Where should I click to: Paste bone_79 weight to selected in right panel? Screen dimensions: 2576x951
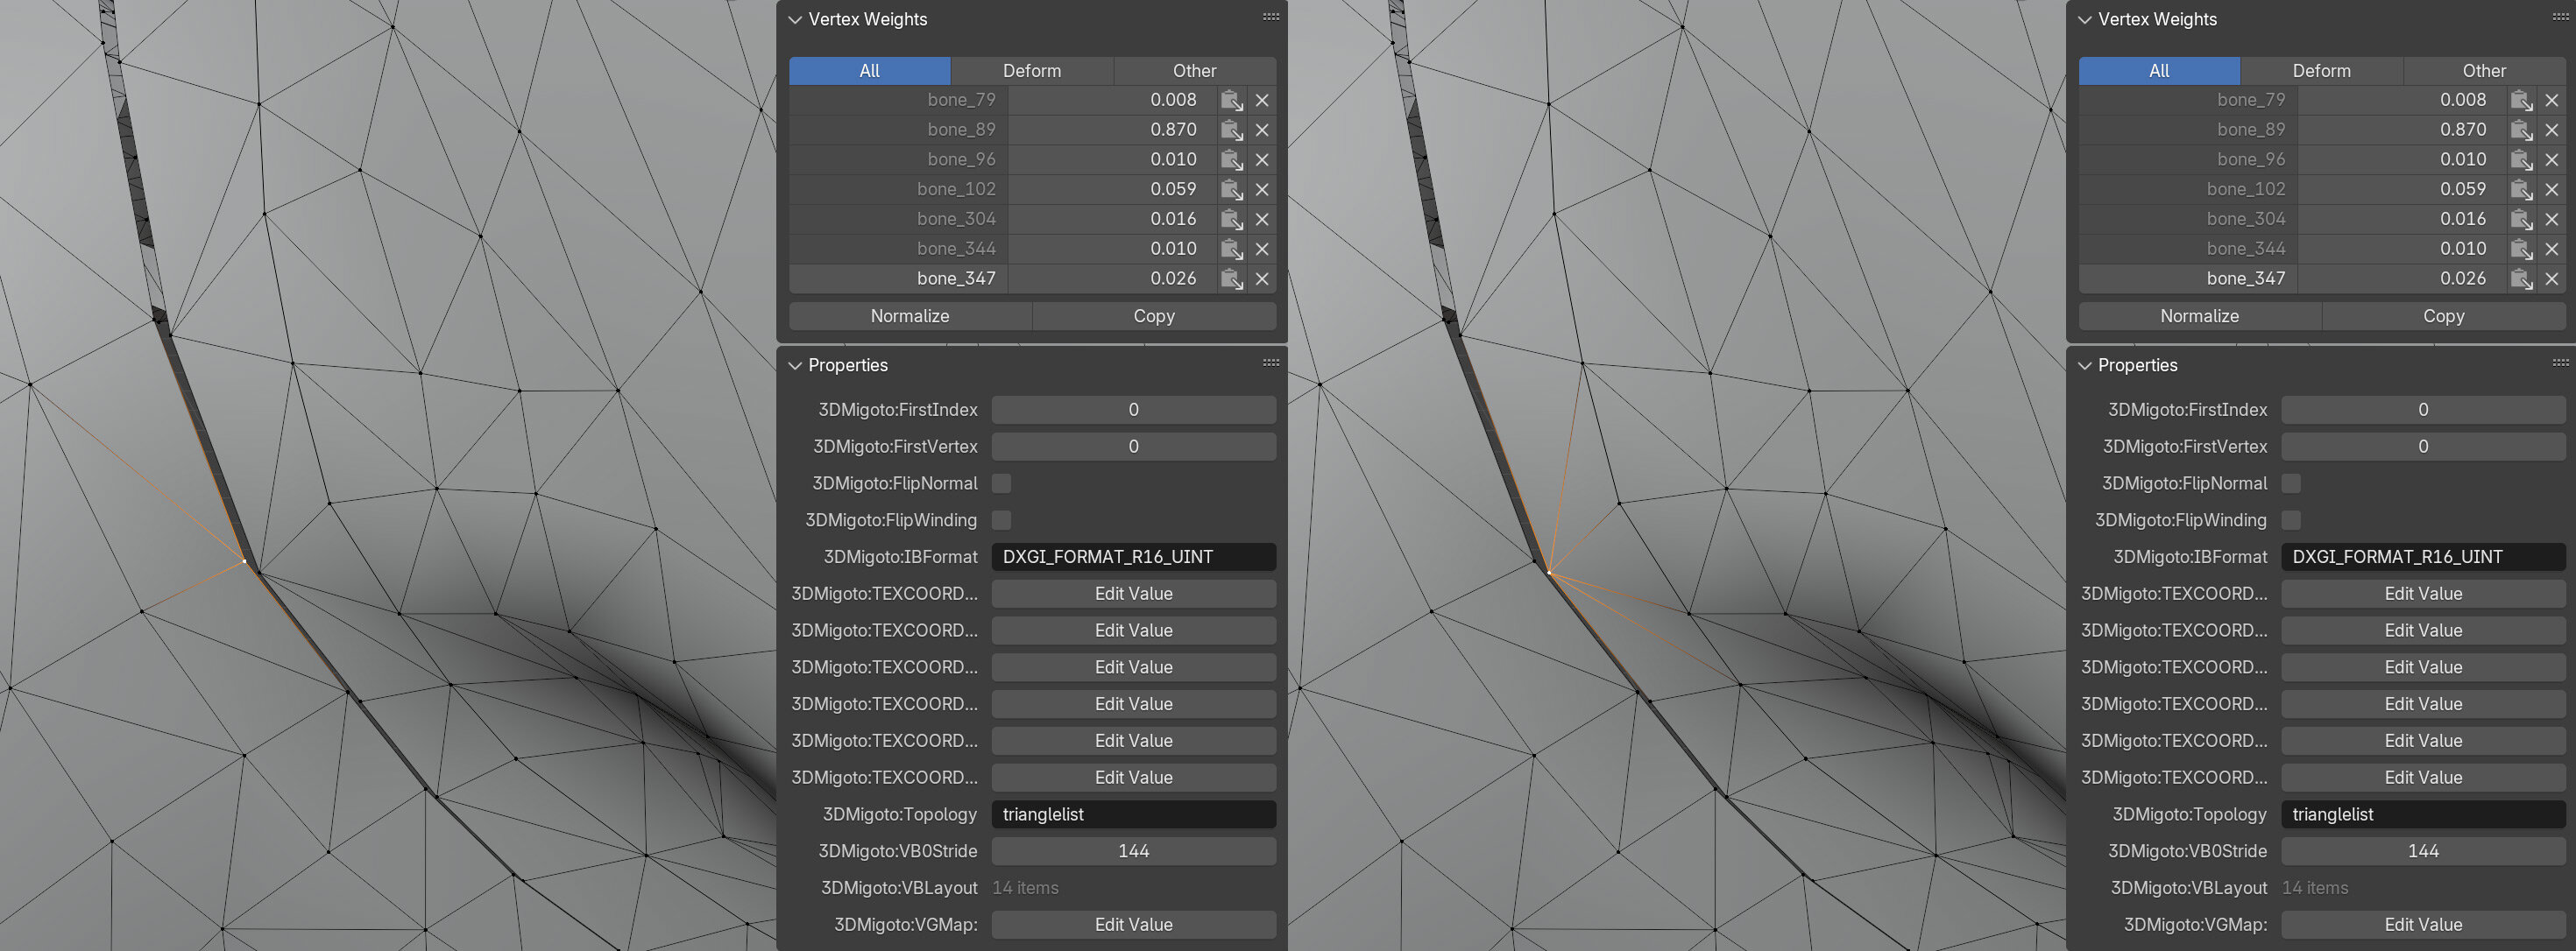click(x=2521, y=100)
